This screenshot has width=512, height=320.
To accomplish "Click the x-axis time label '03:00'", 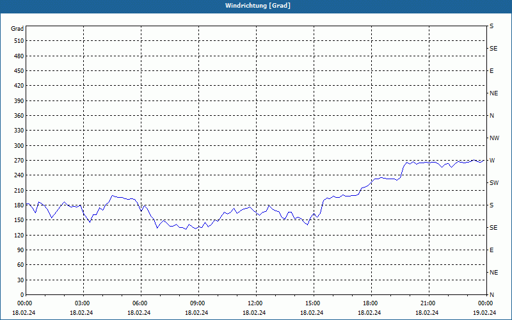I will coord(83,303).
